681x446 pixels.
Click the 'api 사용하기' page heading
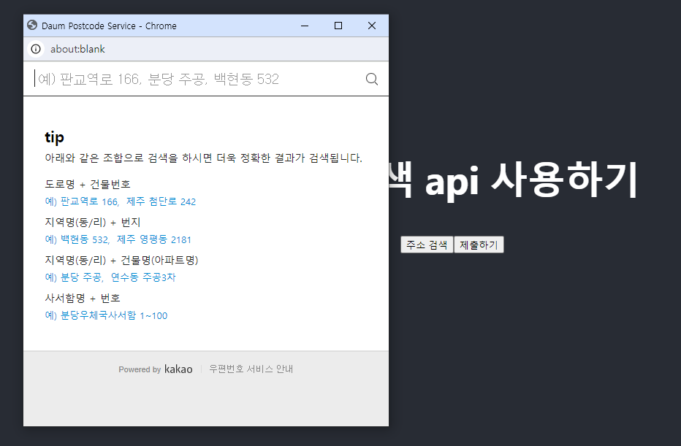pyautogui.click(x=530, y=180)
